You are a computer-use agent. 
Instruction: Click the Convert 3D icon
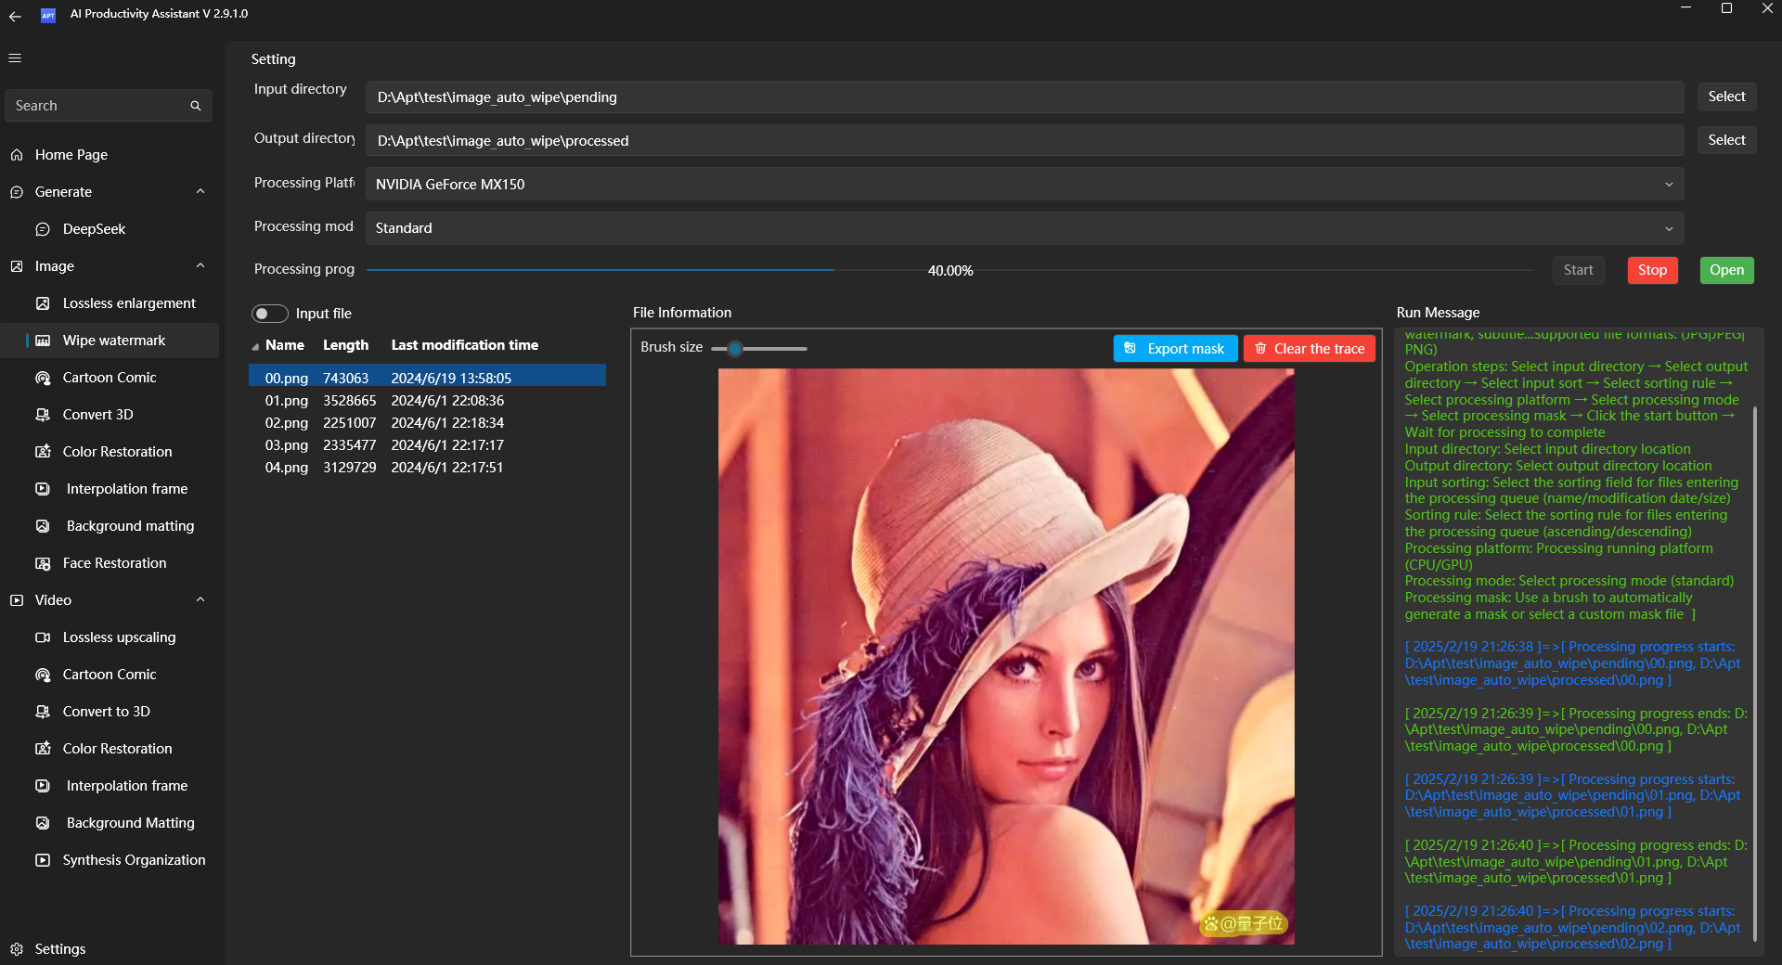point(43,415)
